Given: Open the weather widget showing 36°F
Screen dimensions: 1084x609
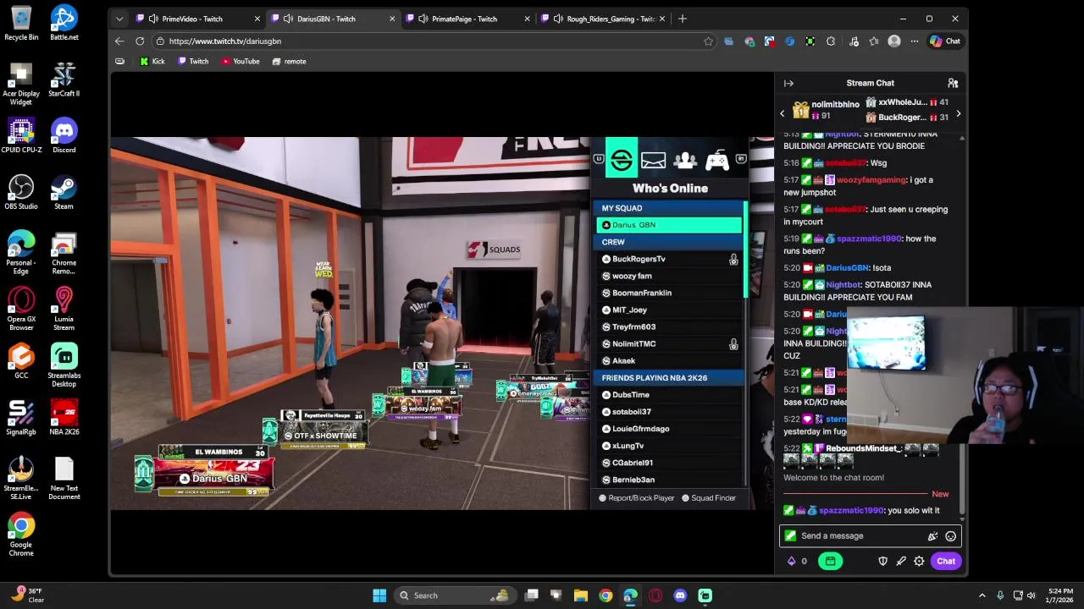Looking at the screenshot, I should pos(25,595).
